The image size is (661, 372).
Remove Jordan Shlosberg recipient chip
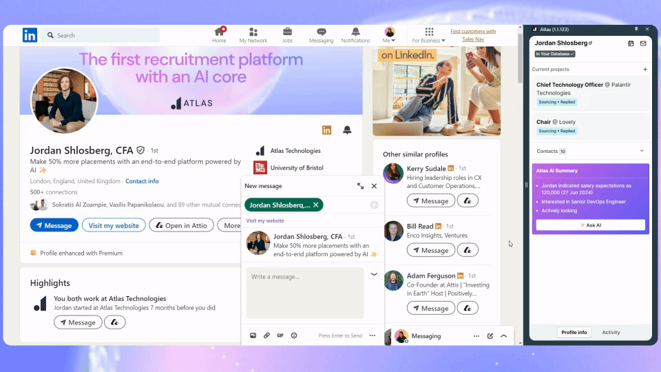tap(316, 205)
